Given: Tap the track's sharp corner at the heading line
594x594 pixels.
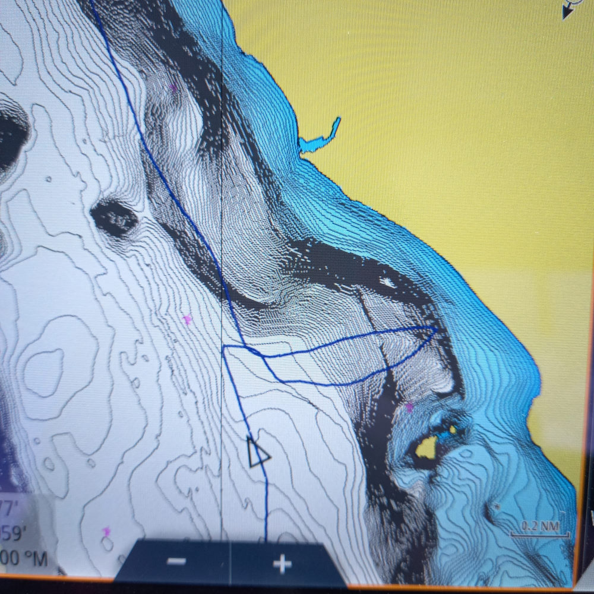Looking at the screenshot, I should pos(224,348).
